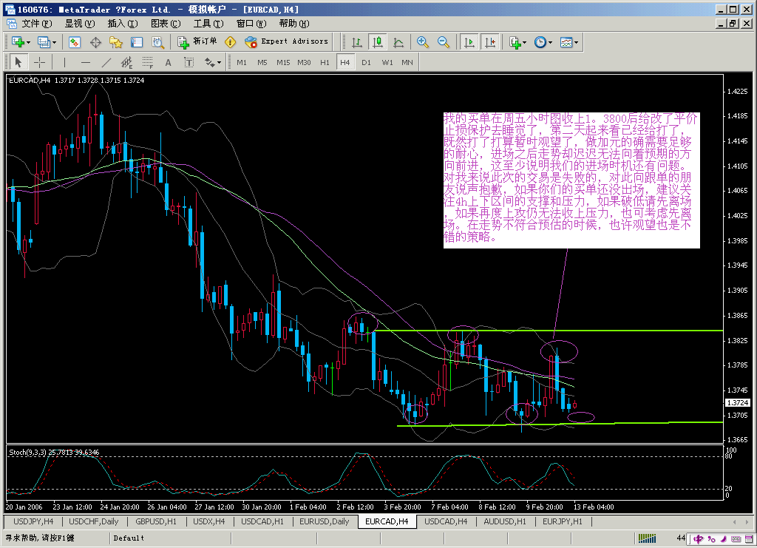Switch the chart to candlestick view
Image resolution: width=757 pixels, height=548 pixels.
pyautogui.click(x=377, y=42)
